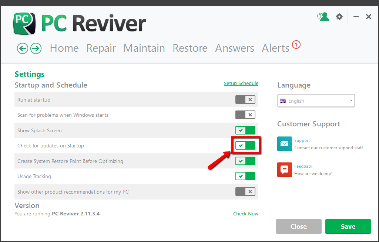Disable the Show Splash Screen toggle
This screenshot has width=379, height=242.
245,130
